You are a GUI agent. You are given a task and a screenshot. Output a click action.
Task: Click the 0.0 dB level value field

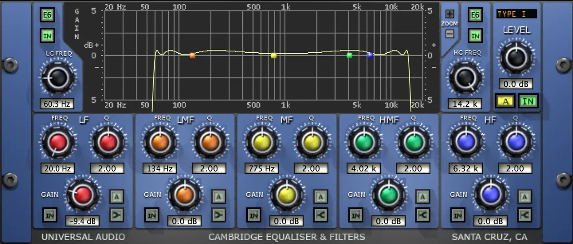[x=516, y=84]
